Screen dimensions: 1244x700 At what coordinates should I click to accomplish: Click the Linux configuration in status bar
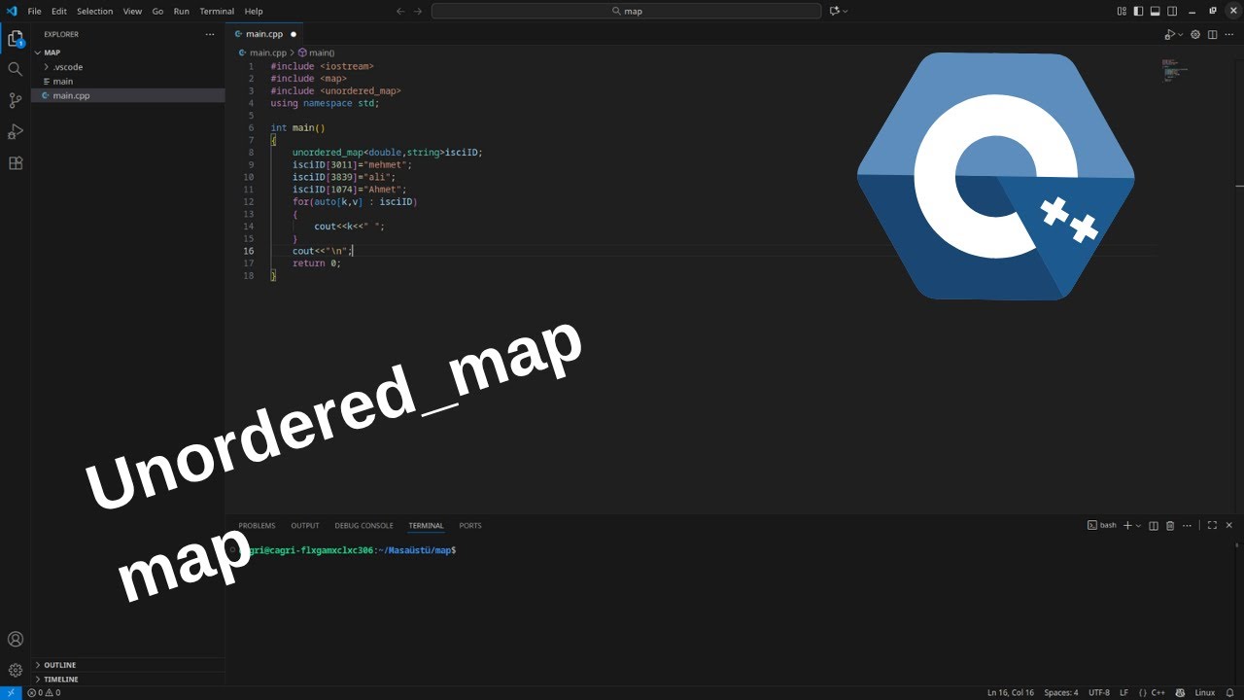[x=1205, y=692]
